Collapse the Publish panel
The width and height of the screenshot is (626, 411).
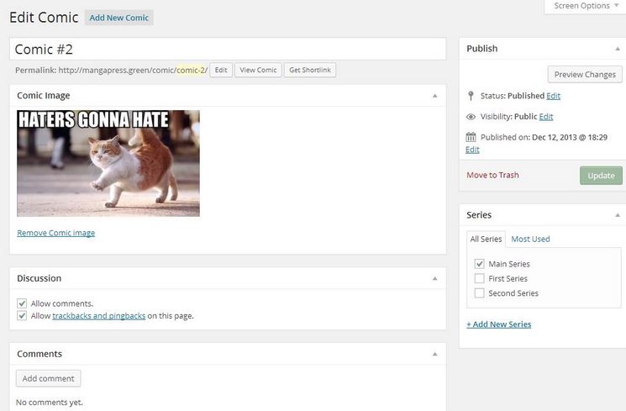tap(618, 49)
